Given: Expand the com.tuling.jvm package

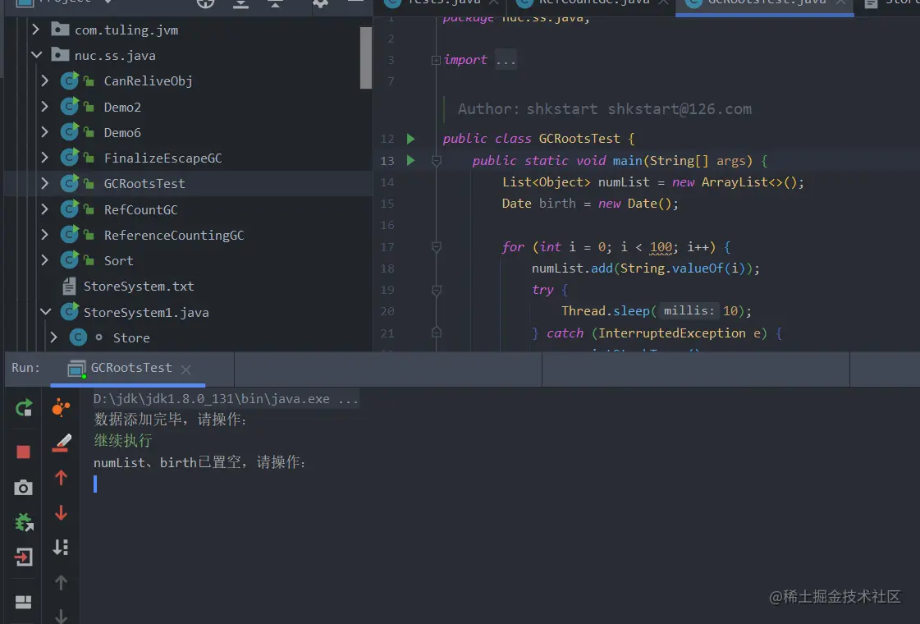Looking at the screenshot, I should (35, 30).
